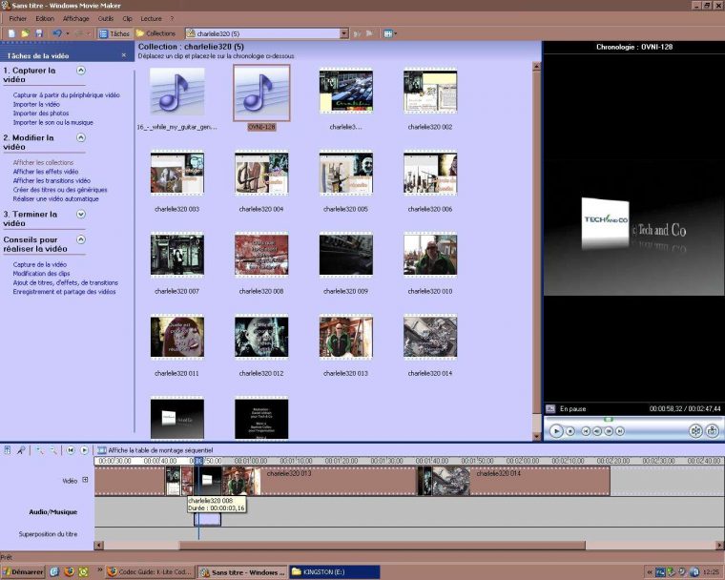725x580 pixels.
Task: Click the Save project icon in toolbar
Action: (x=38, y=33)
